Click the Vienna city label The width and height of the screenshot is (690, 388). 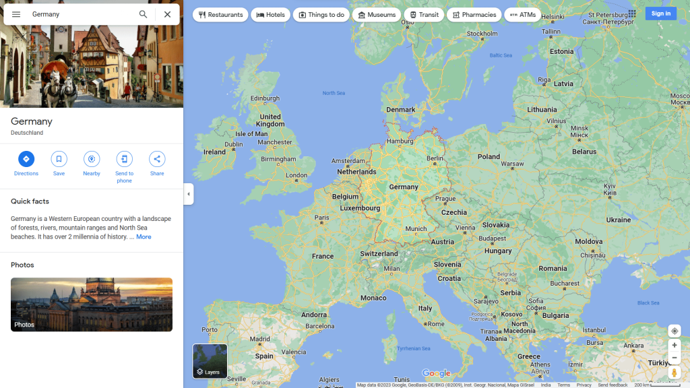465,228
